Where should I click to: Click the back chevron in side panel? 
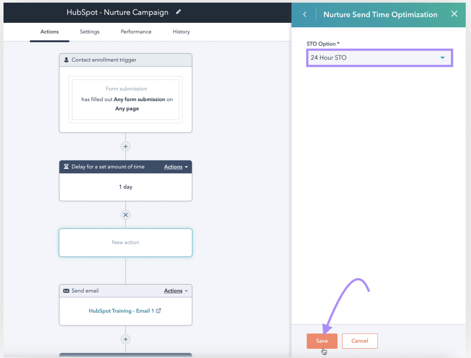tap(305, 15)
